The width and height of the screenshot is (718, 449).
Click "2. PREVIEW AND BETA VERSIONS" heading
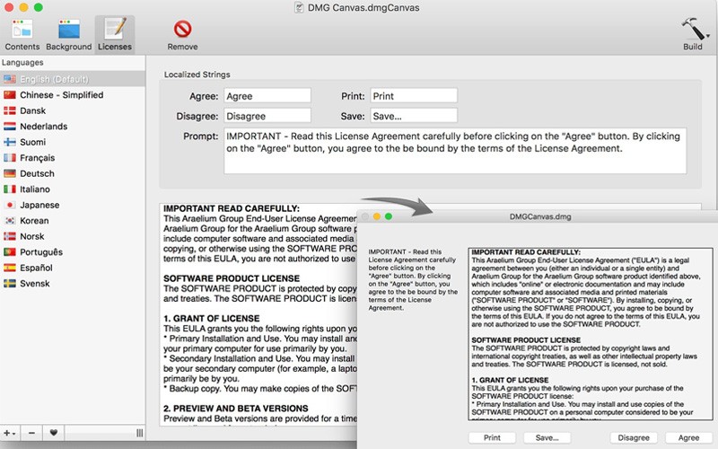236,409
